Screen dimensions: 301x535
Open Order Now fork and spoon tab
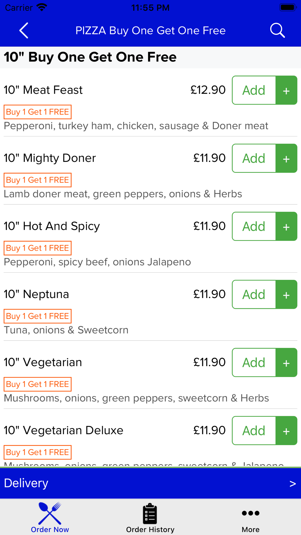click(x=50, y=518)
